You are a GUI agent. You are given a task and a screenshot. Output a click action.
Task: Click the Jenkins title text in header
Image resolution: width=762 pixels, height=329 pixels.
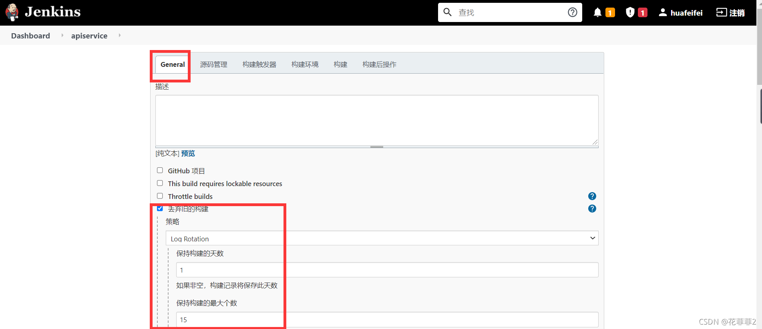pyautogui.click(x=52, y=12)
